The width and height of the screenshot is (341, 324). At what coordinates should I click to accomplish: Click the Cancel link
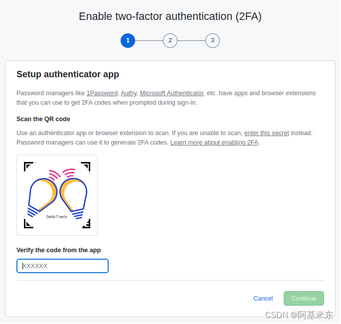pos(264,299)
